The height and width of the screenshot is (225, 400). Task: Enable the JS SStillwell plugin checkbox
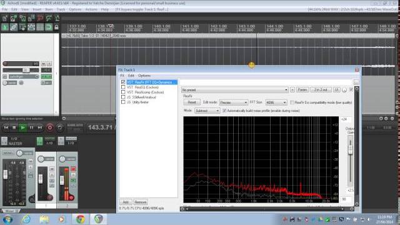click(x=123, y=97)
